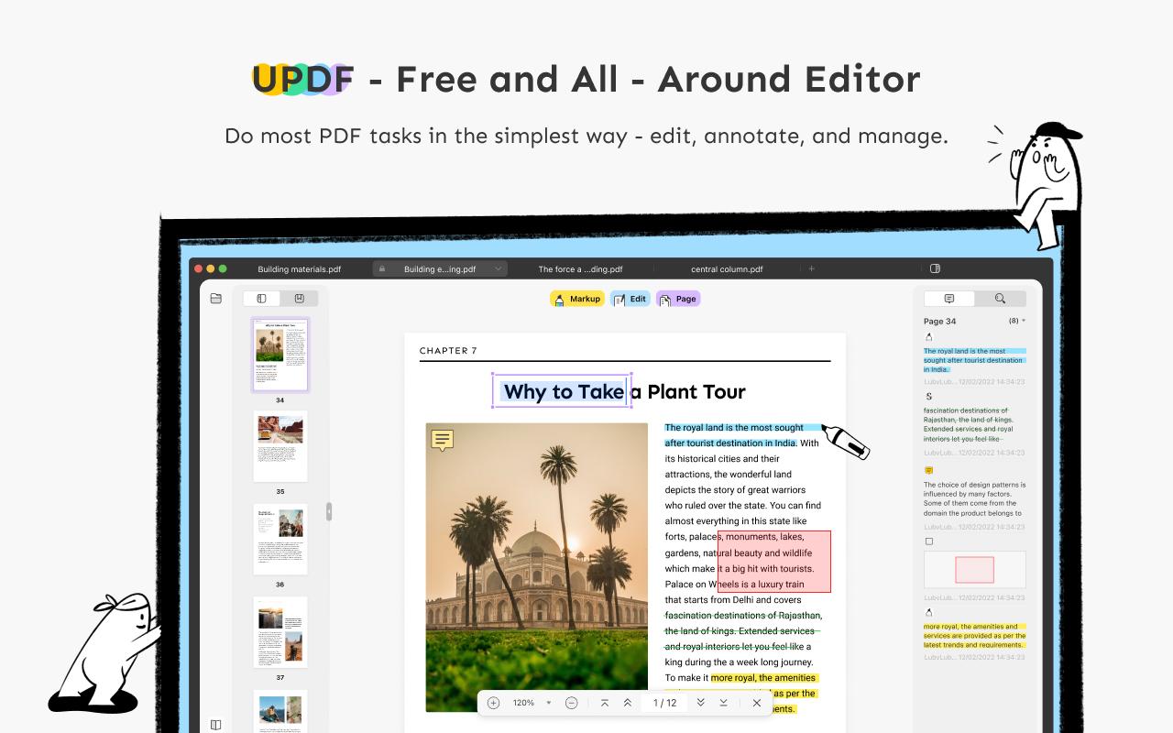
Task: Open the Building materials.pdf tab
Action: (300, 269)
